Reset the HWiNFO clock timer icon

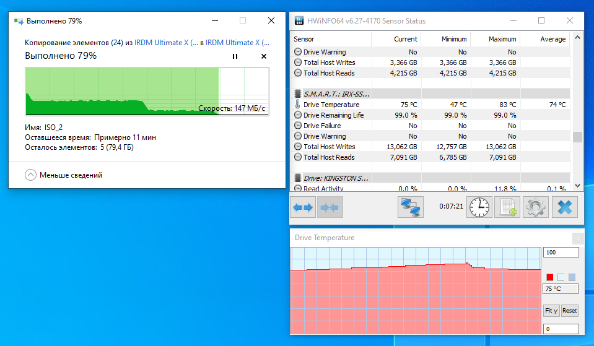[x=479, y=207]
